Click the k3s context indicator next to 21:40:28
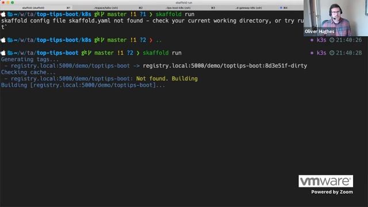 (319, 53)
